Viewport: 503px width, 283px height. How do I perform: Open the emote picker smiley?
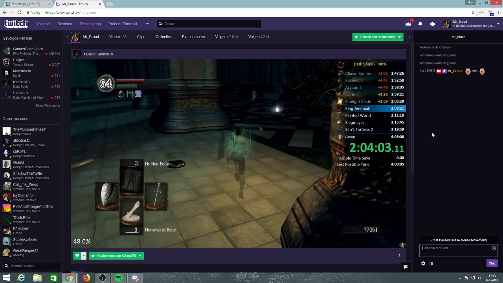tap(494, 248)
